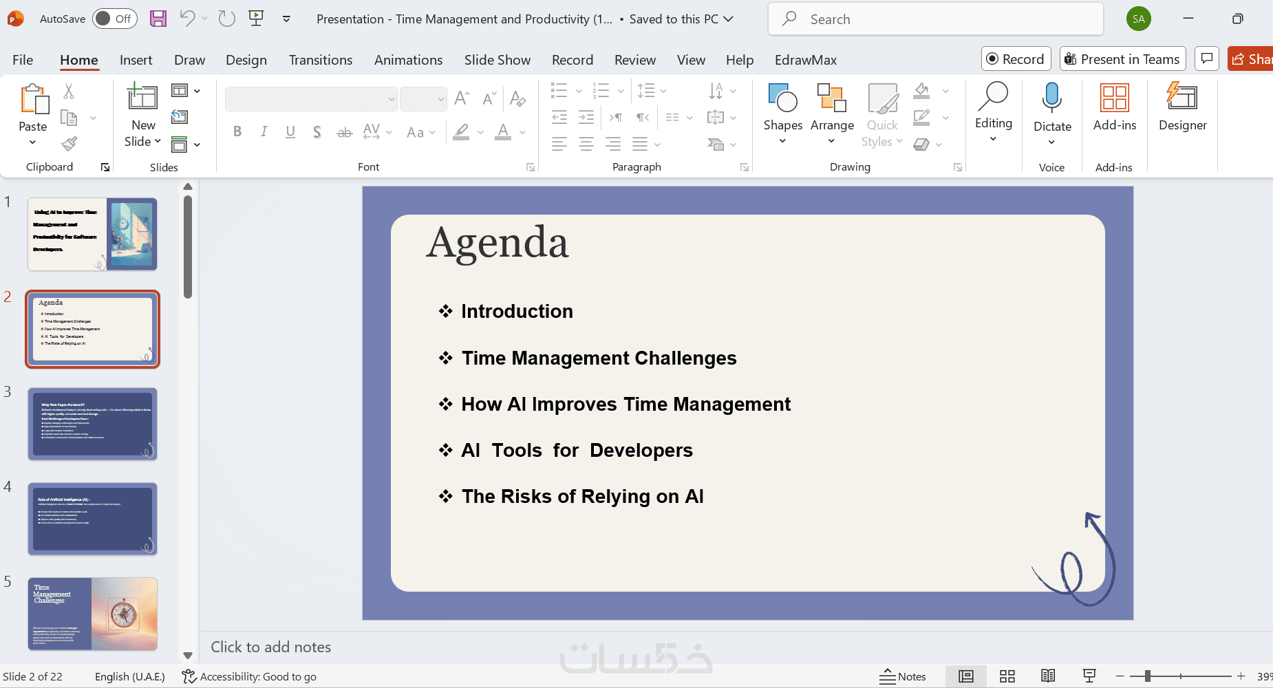
Task: Toggle AutoSave switch on
Action: [x=115, y=19]
